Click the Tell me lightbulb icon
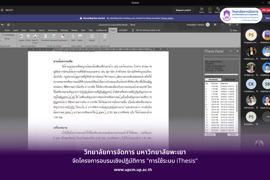The height and width of the screenshot is (180, 270). tap(132, 30)
